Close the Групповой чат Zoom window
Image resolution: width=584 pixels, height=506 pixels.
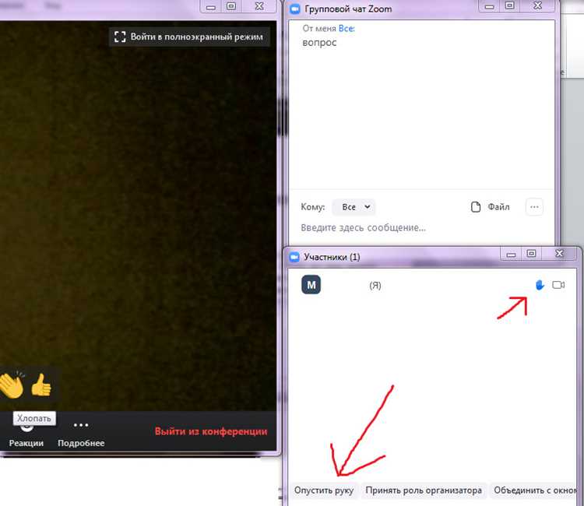(x=537, y=5)
